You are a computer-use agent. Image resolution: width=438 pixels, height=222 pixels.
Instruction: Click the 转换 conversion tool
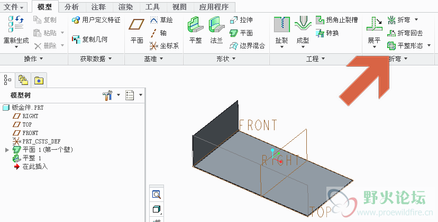[x=327, y=33]
